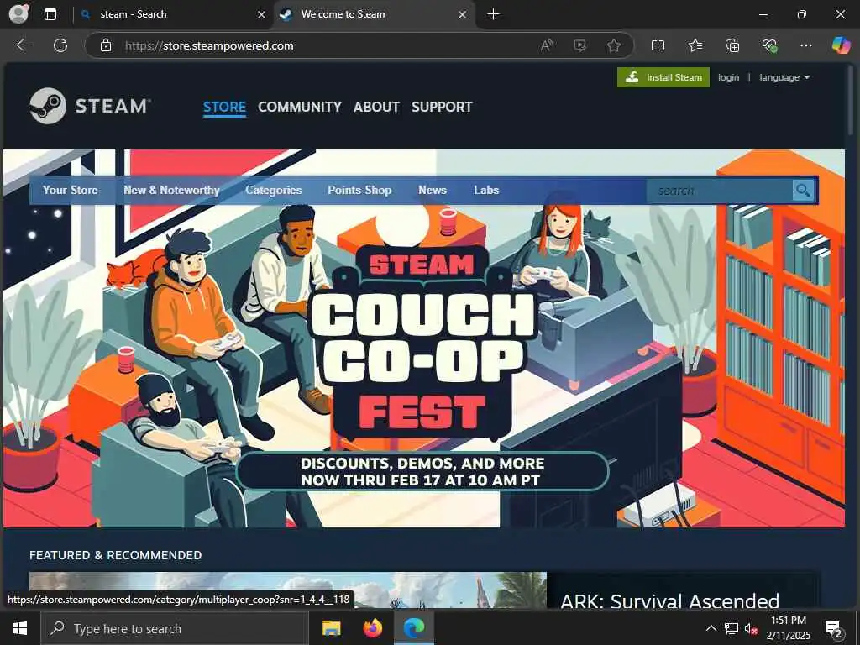Refresh the Steam store page
Image resolution: width=860 pixels, height=645 pixels.
pos(60,45)
